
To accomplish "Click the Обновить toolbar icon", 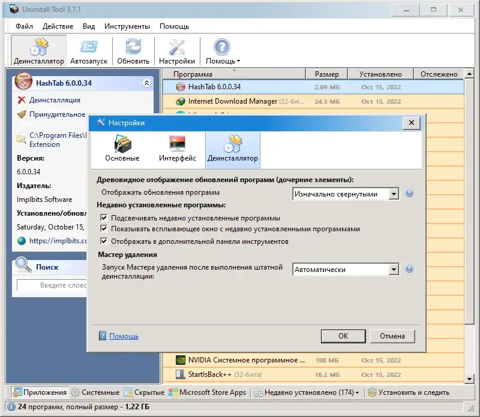I will (x=133, y=50).
